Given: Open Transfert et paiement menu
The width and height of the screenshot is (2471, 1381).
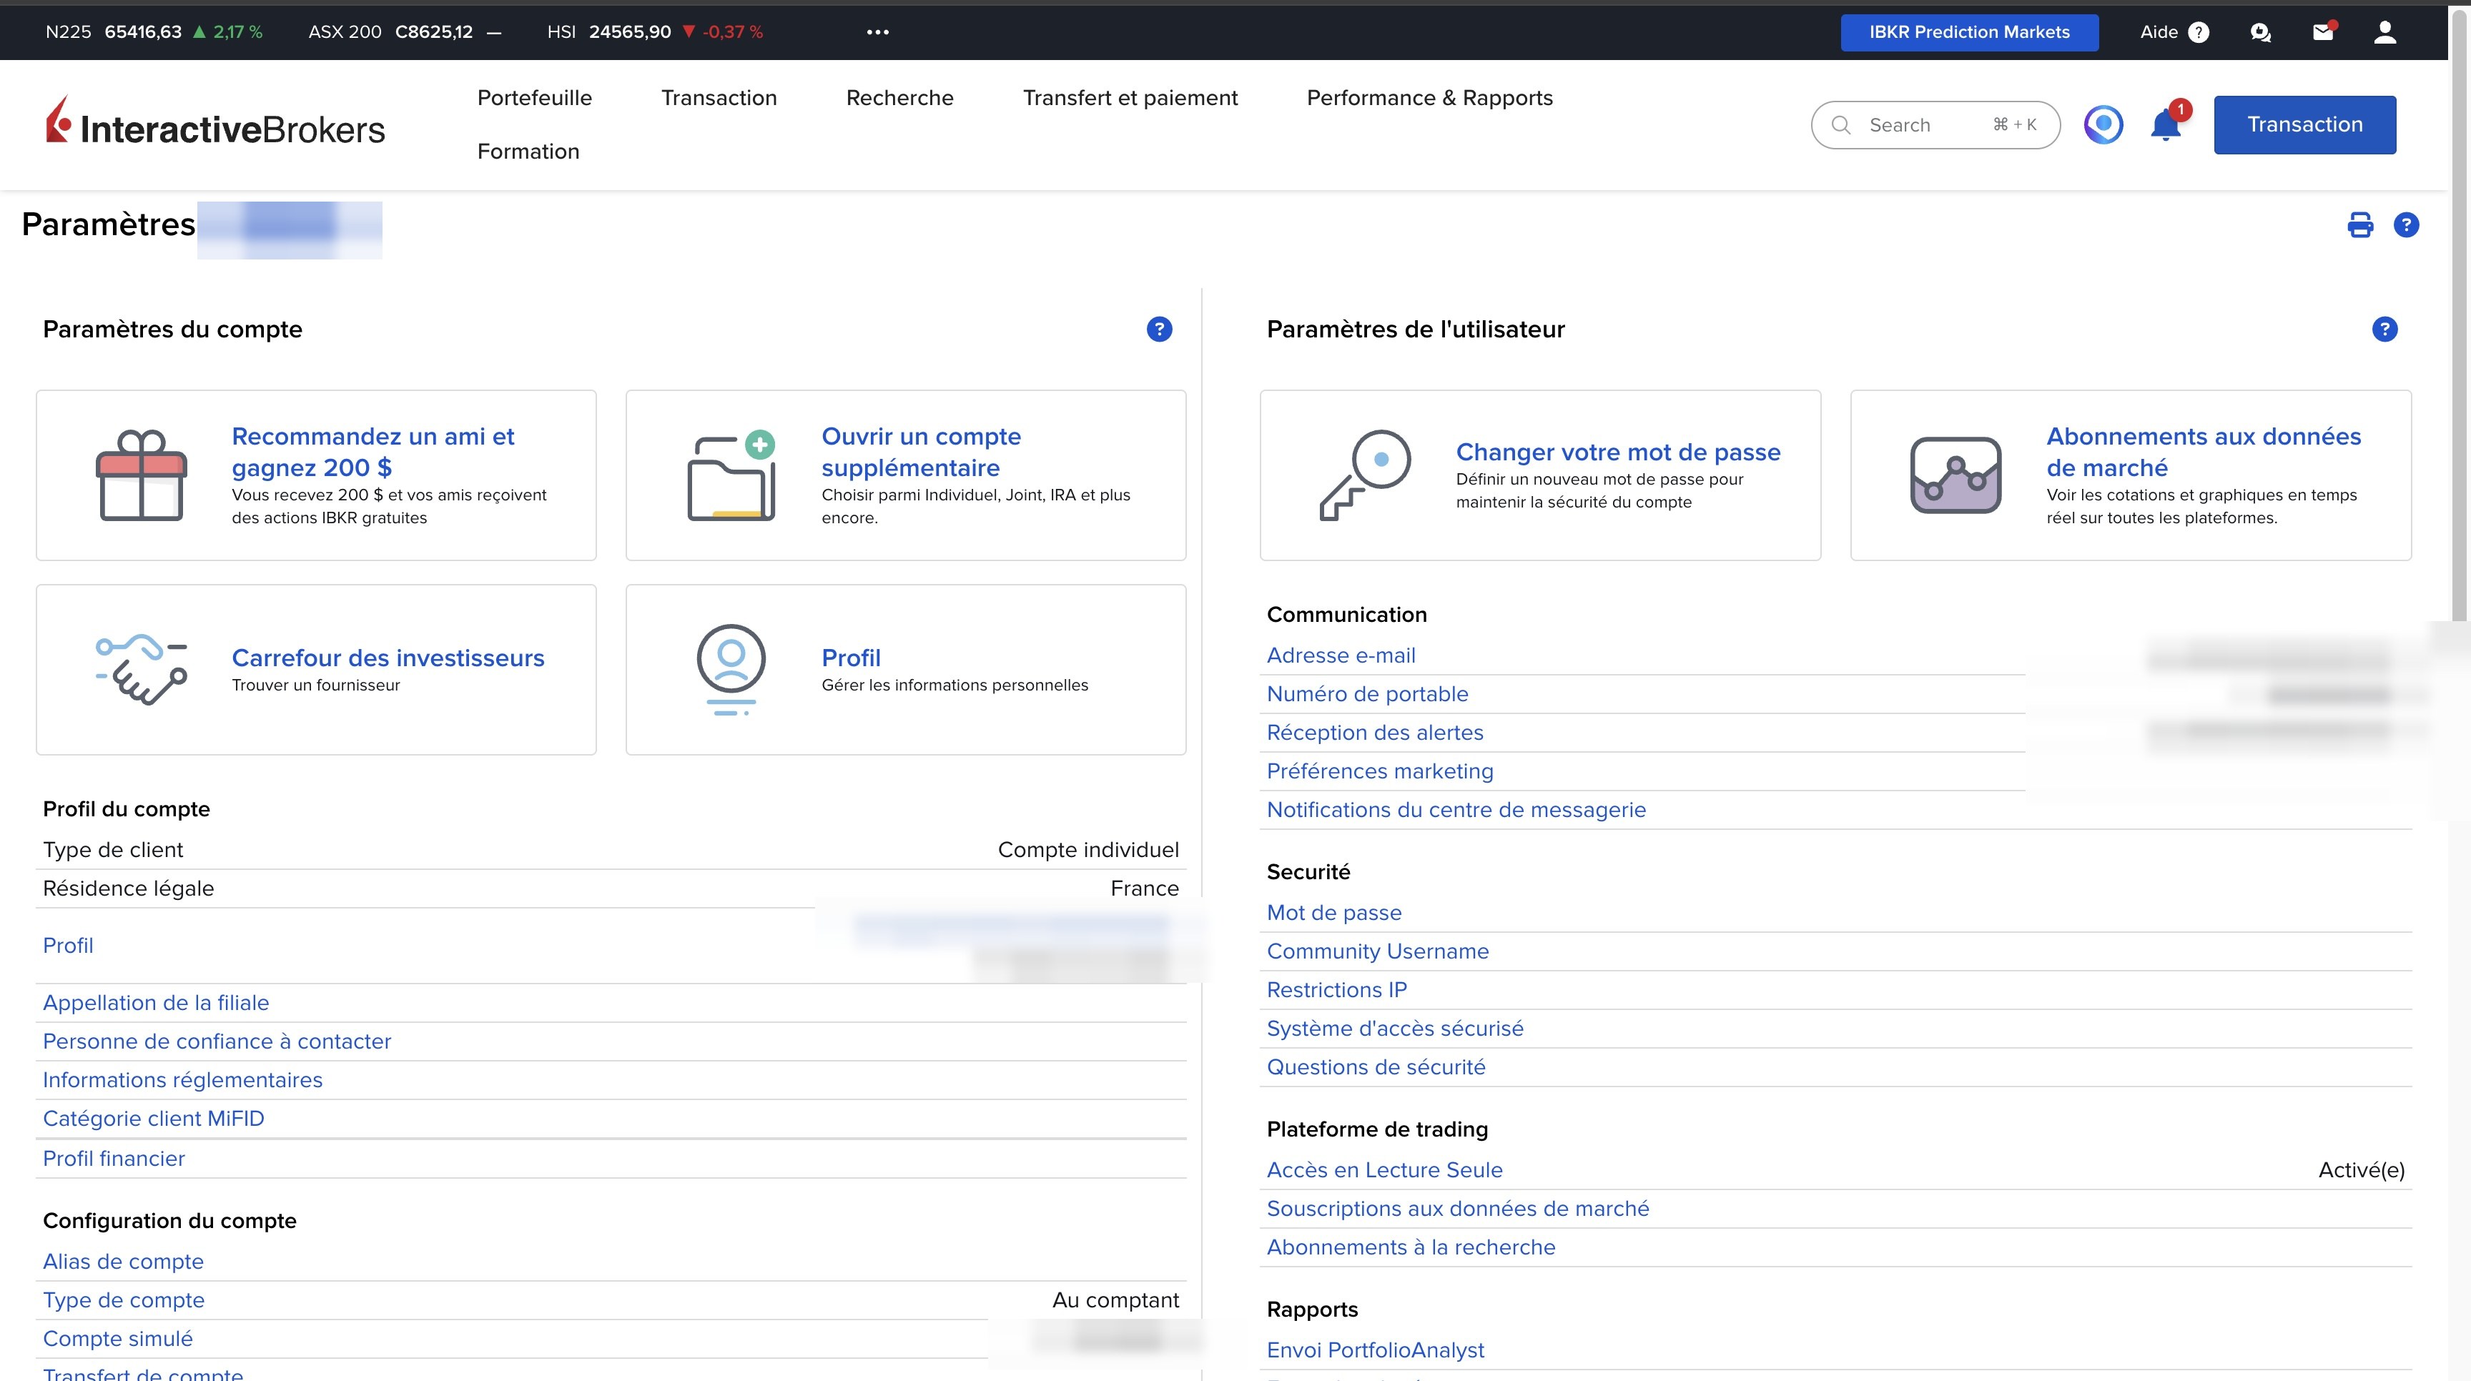Looking at the screenshot, I should pos(1130,98).
